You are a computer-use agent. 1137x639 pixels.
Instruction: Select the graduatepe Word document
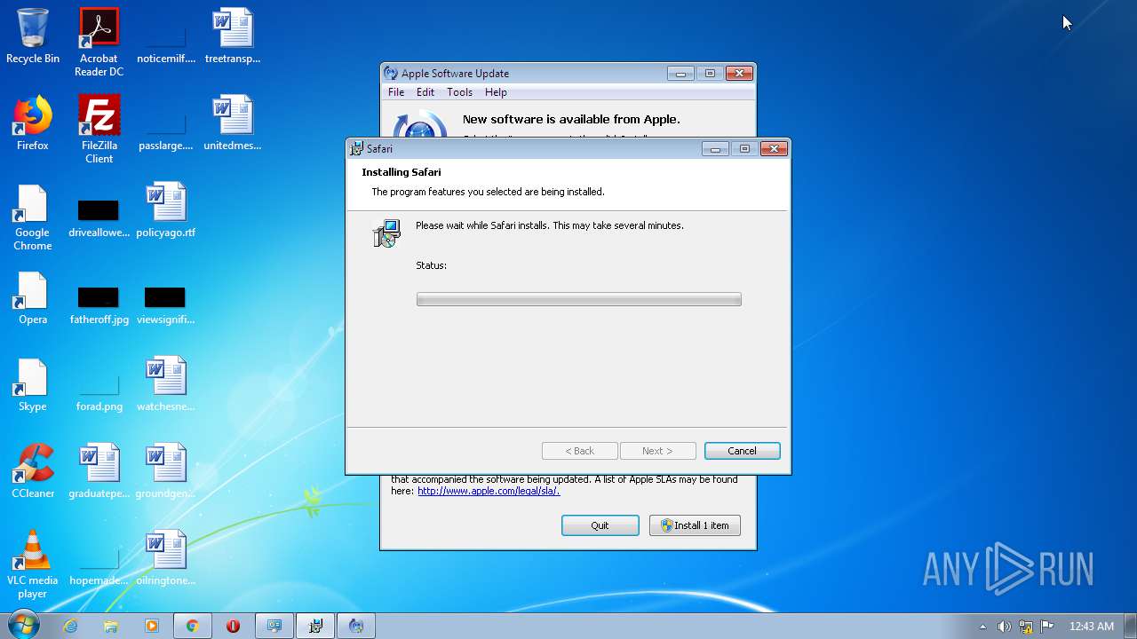99,471
